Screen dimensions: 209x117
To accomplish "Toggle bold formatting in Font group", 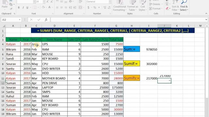I will [x=19, y=7].
